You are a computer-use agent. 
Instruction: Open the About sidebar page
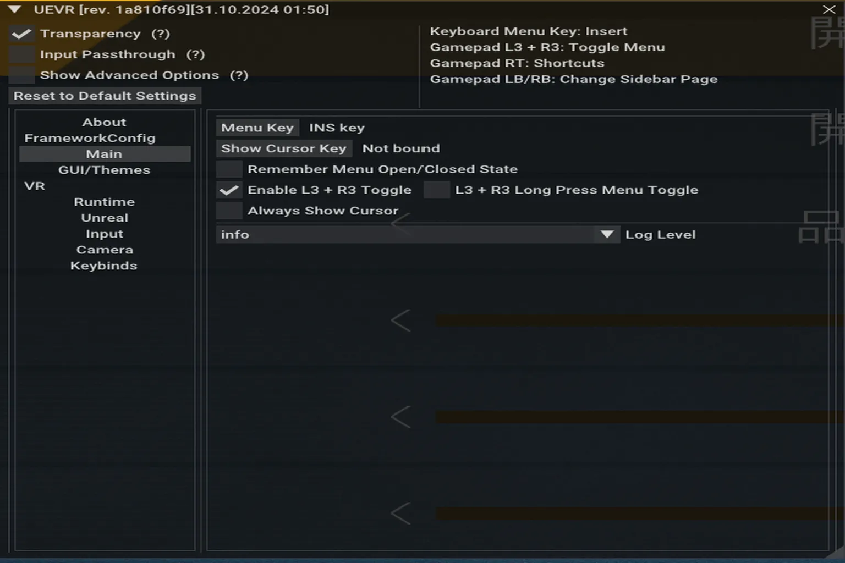coord(105,122)
